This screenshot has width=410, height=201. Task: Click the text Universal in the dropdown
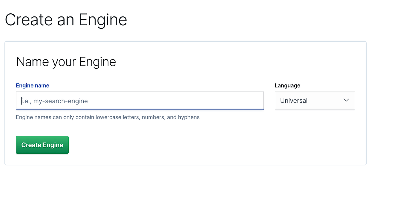tap(293, 100)
